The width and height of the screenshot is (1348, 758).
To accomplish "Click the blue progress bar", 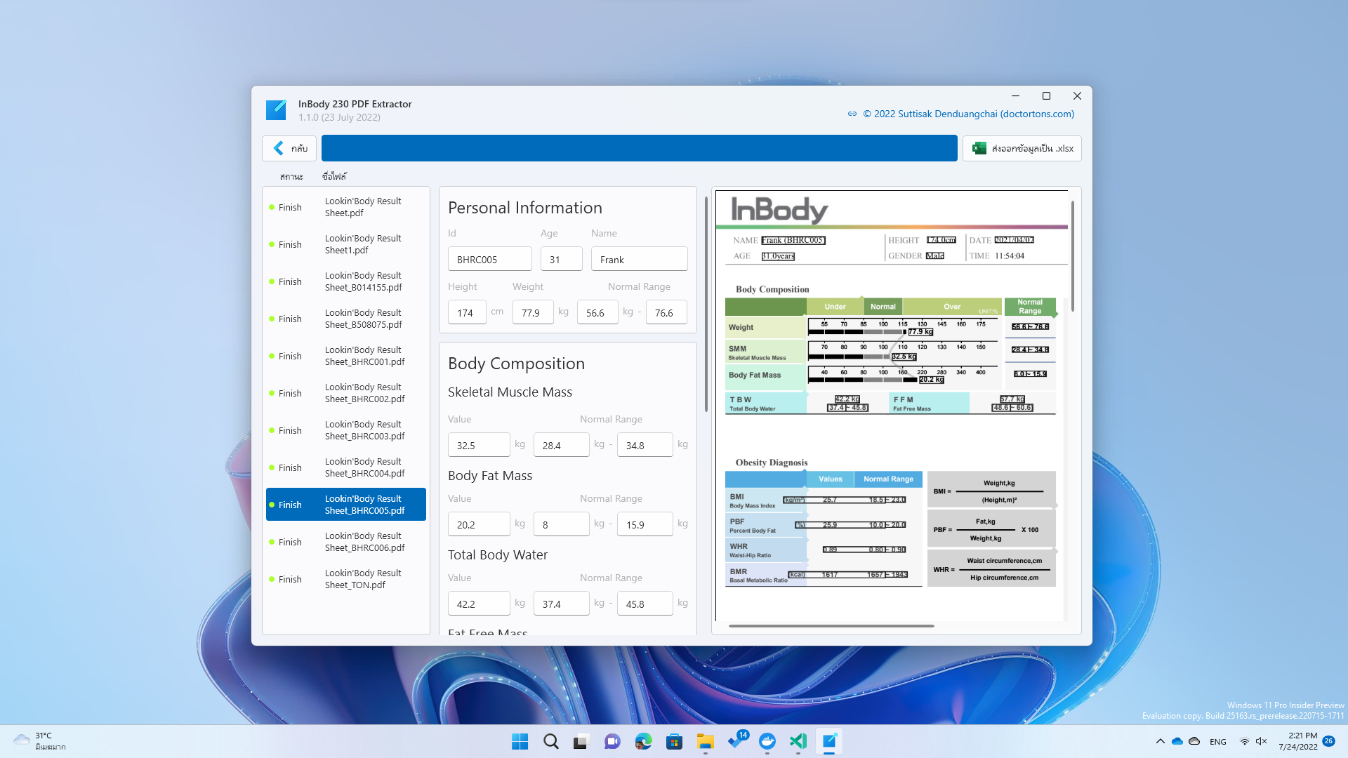I will [639, 148].
